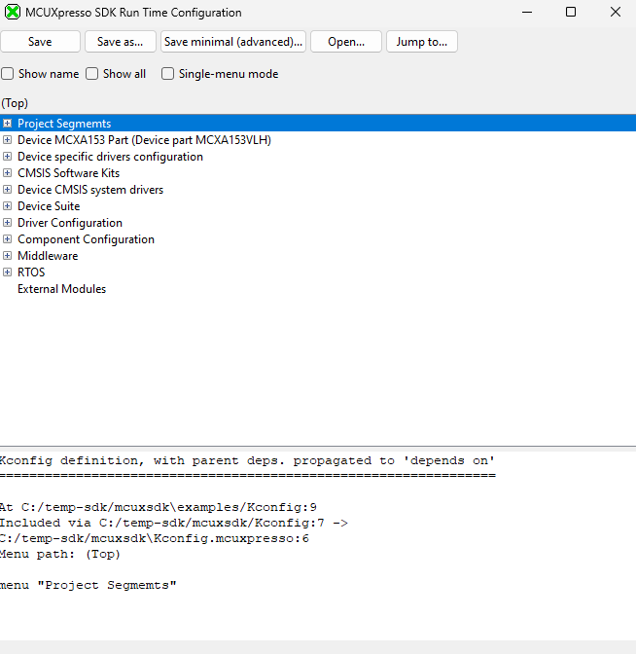Click Save minimal (advanced)... button
Screen dimensions: 636x654
tap(233, 42)
